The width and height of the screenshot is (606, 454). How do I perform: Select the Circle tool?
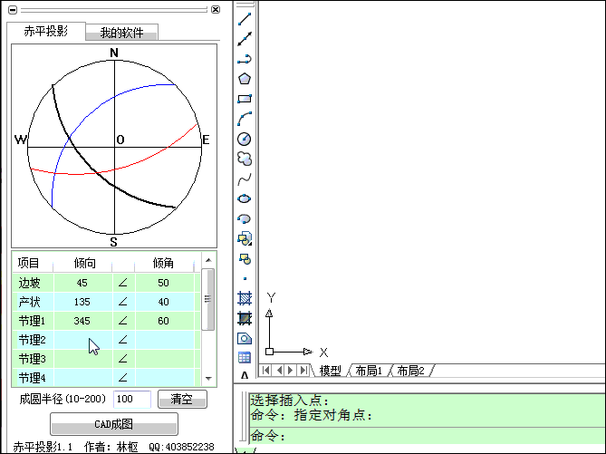[x=245, y=139]
